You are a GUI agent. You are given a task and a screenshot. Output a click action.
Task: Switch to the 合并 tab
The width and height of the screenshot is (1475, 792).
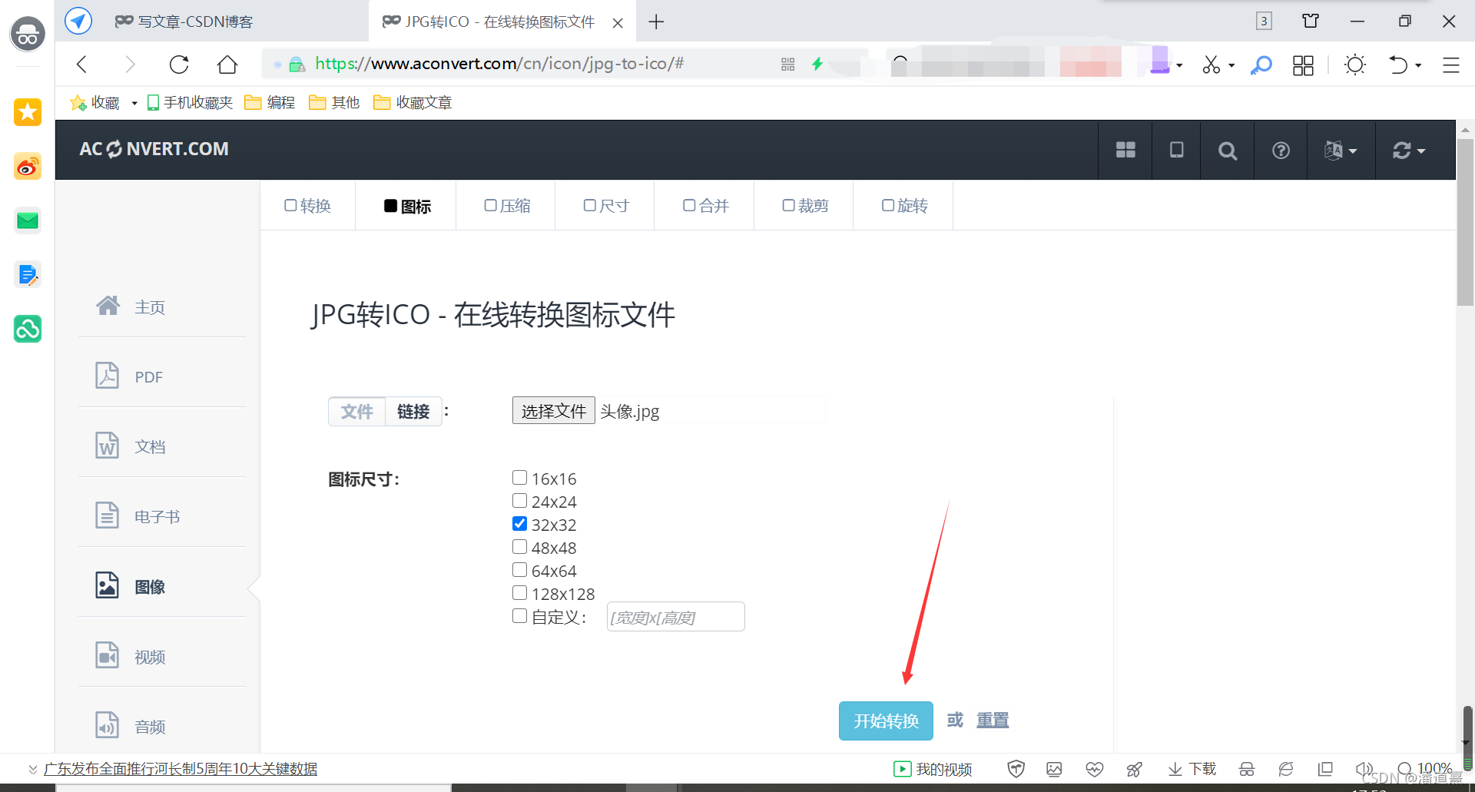point(705,206)
